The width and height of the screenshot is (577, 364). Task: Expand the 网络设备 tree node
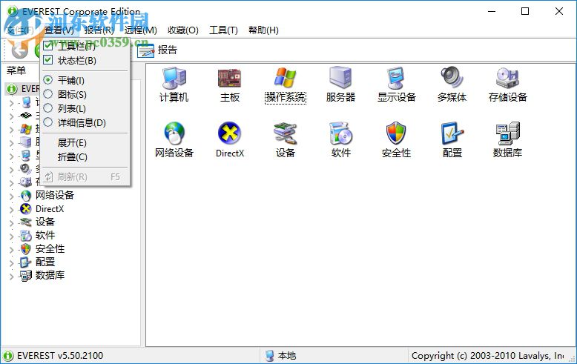[11, 196]
